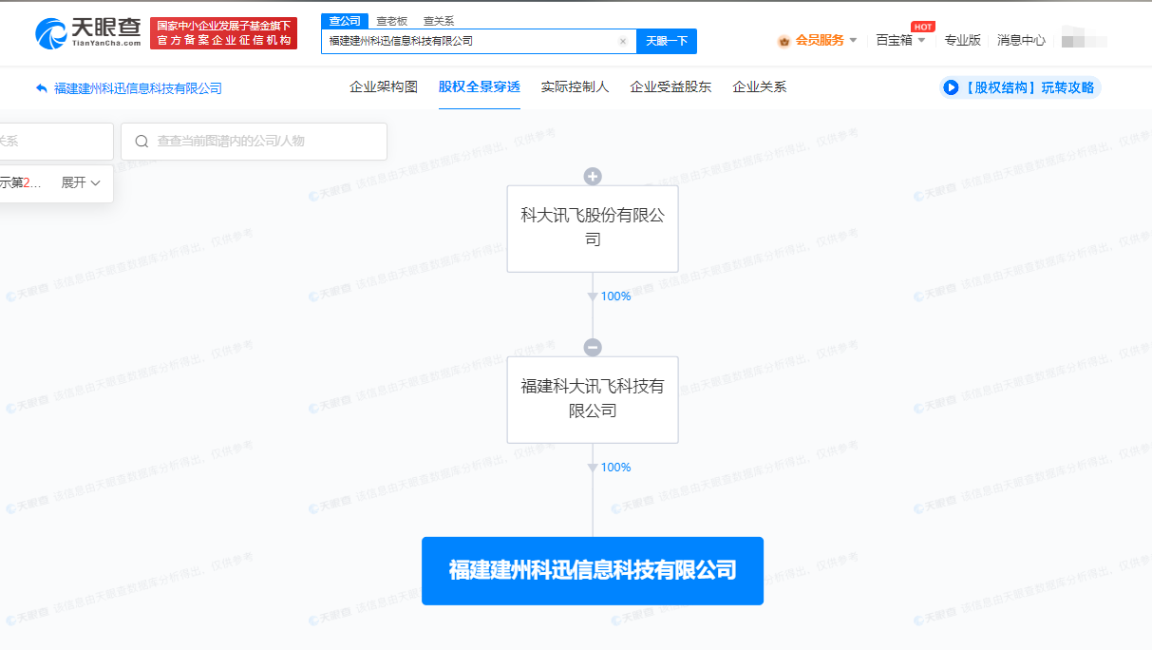Clear the search box with X icon

623,41
